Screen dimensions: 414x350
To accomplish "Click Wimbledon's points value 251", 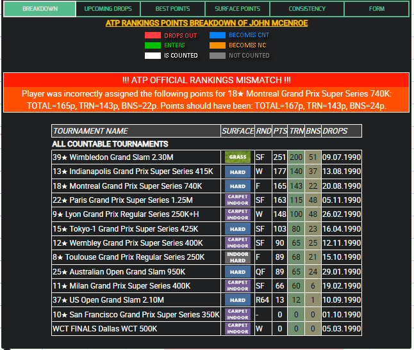I will pos(279,157).
